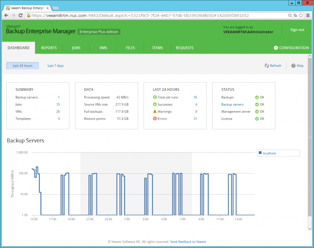
Task: Open the Requests tab
Action: point(185,48)
